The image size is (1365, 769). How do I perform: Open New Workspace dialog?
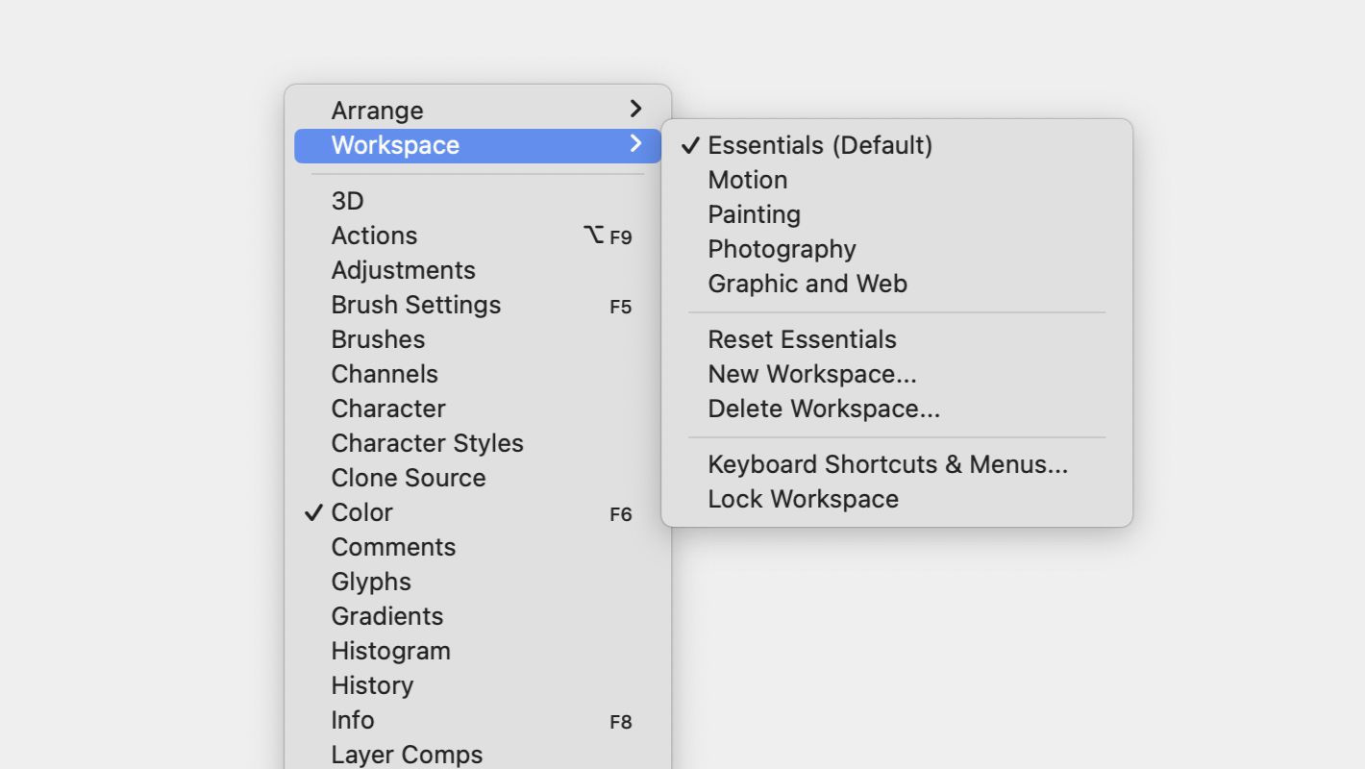(811, 374)
